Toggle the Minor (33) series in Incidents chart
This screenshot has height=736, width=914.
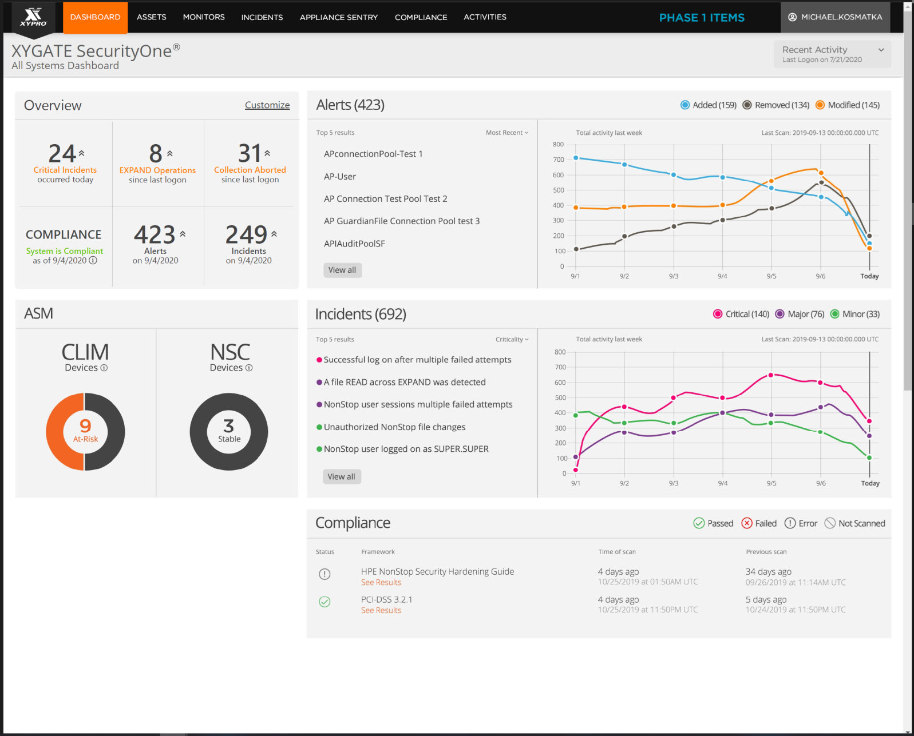[x=855, y=314]
